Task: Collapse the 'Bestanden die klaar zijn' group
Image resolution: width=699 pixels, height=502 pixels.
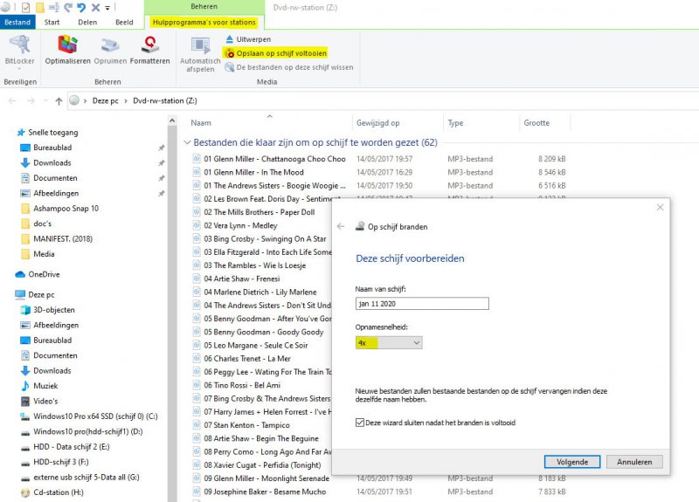Action: coord(186,142)
